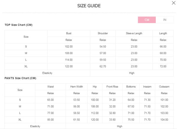Select the Outseam column header
The image size is (177, 129).
164,87
